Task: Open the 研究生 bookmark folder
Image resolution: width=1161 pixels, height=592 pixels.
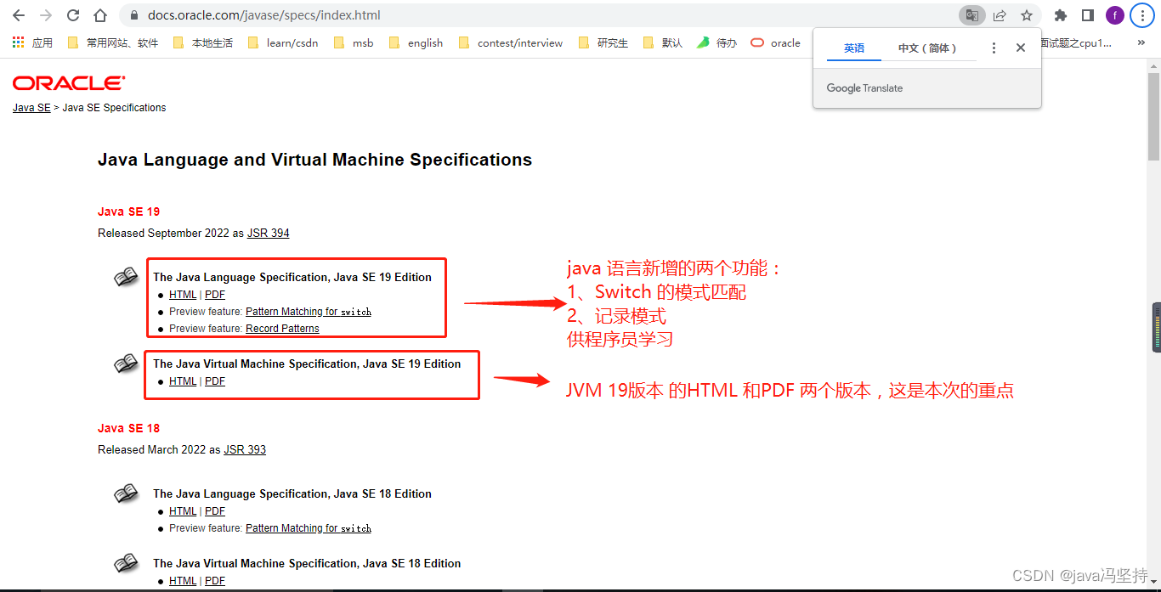Action: click(603, 42)
